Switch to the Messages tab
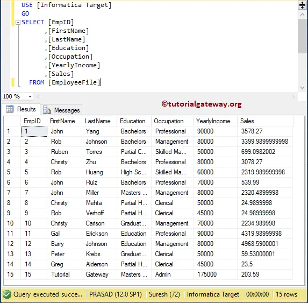Image resolution: width=308 pixels, height=303 pixels. click(x=61, y=110)
